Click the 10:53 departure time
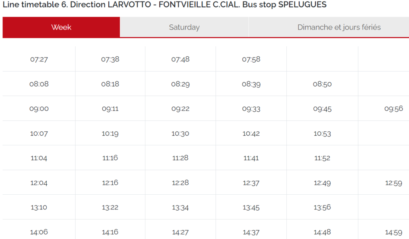The height and width of the screenshot is (239, 409). 322,134
